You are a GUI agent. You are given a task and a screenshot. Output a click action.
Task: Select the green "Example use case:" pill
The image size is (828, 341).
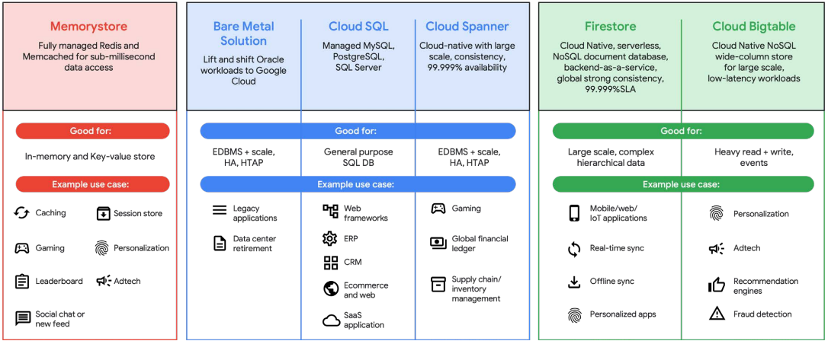click(x=683, y=184)
